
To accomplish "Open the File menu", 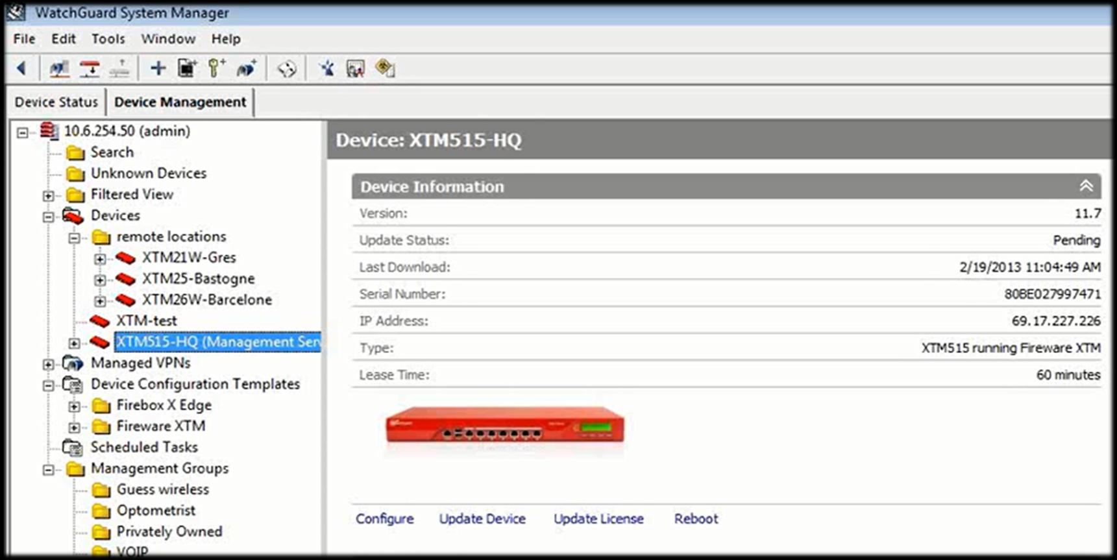I will click(x=24, y=38).
